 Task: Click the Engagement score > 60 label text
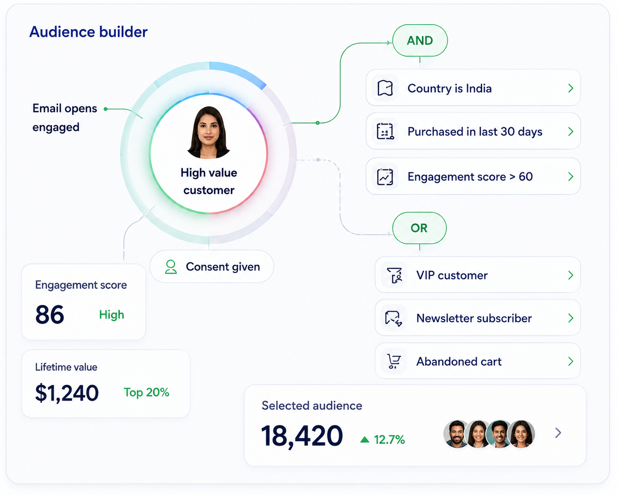pyautogui.click(x=470, y=176)
